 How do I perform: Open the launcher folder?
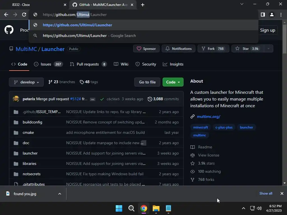30,153
